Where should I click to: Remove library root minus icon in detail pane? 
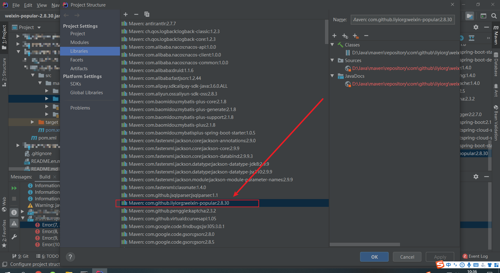point(366,36)
